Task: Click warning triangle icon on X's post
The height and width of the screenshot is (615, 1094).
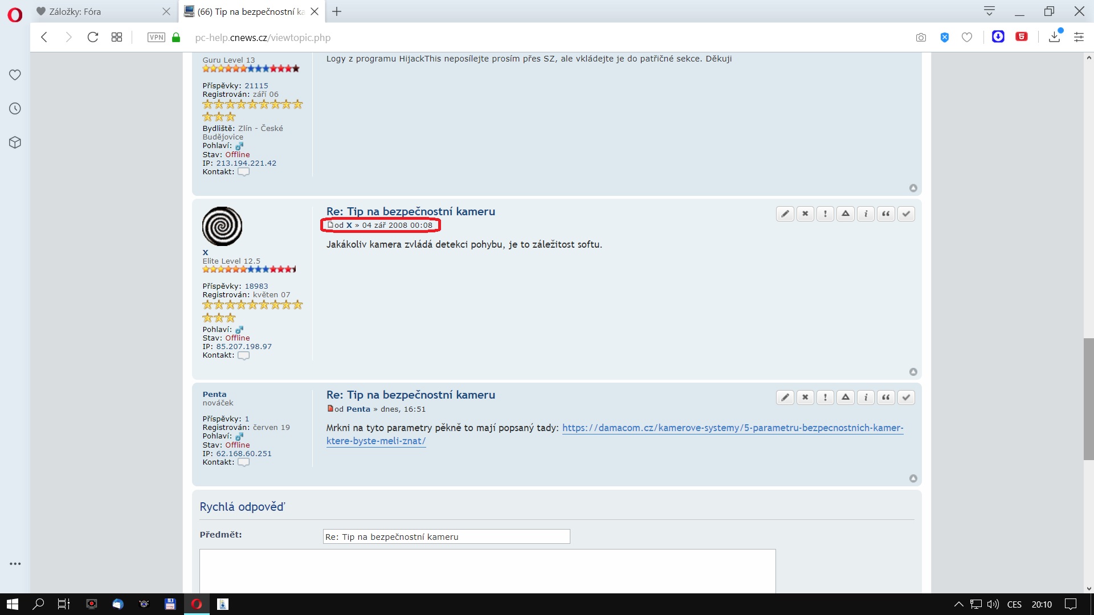Action: 846,214
